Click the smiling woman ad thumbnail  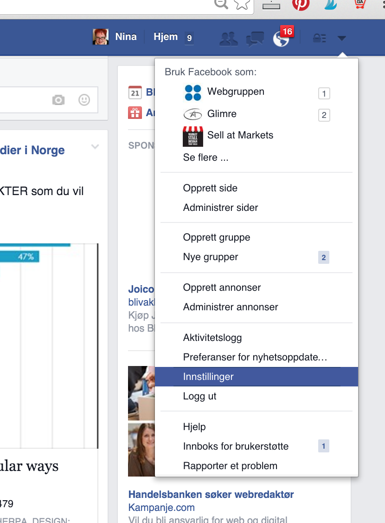[141, 450]
